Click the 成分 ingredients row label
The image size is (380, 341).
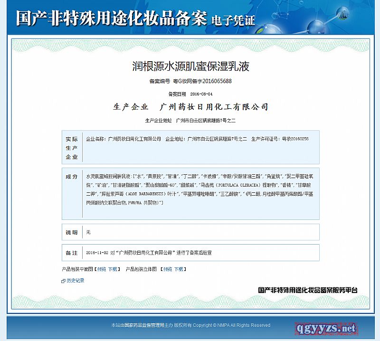point(72,177)
